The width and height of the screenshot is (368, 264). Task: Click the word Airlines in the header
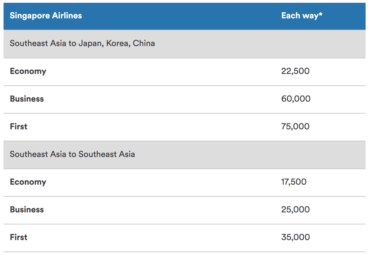pyautogui.click(x=67, y=16)
